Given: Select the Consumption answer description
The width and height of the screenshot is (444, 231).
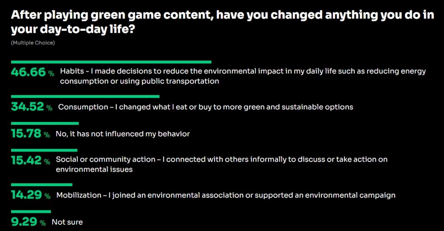Looking at the screenshot, I should tap(206, 107).
